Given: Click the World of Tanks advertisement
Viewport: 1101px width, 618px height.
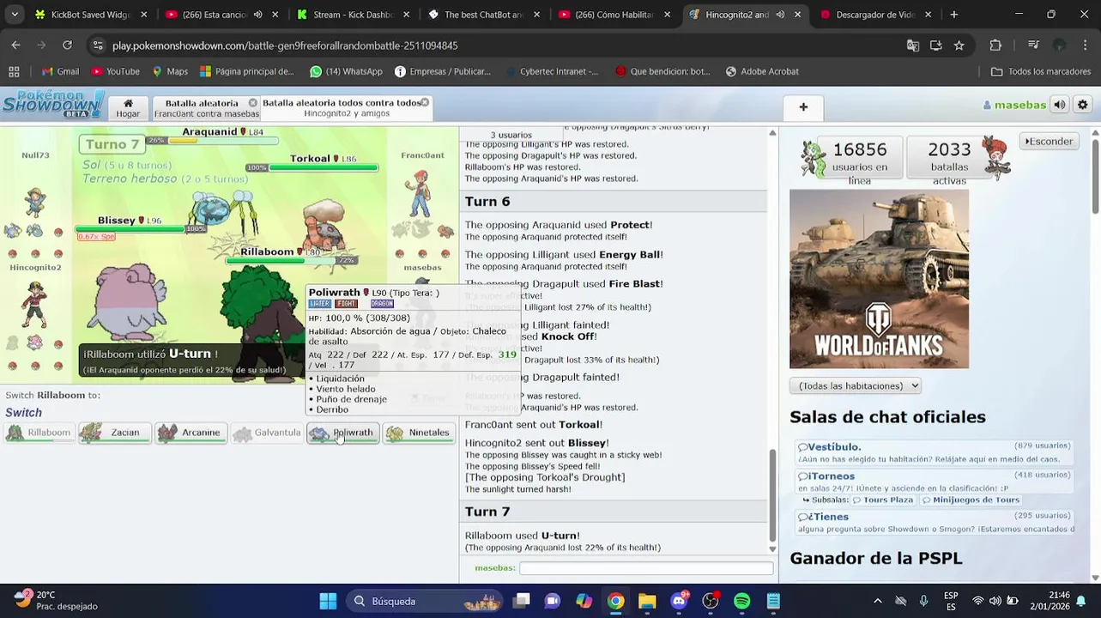Looking at the screenshot, I should (x=879, y=279).
